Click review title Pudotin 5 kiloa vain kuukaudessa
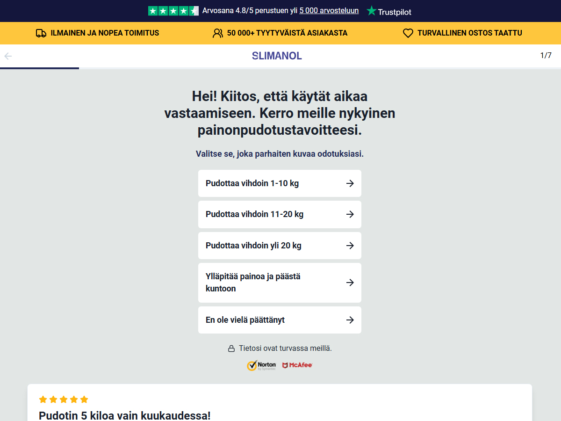The height and width of the screenshot is (421, 561). tap(125, 416)
